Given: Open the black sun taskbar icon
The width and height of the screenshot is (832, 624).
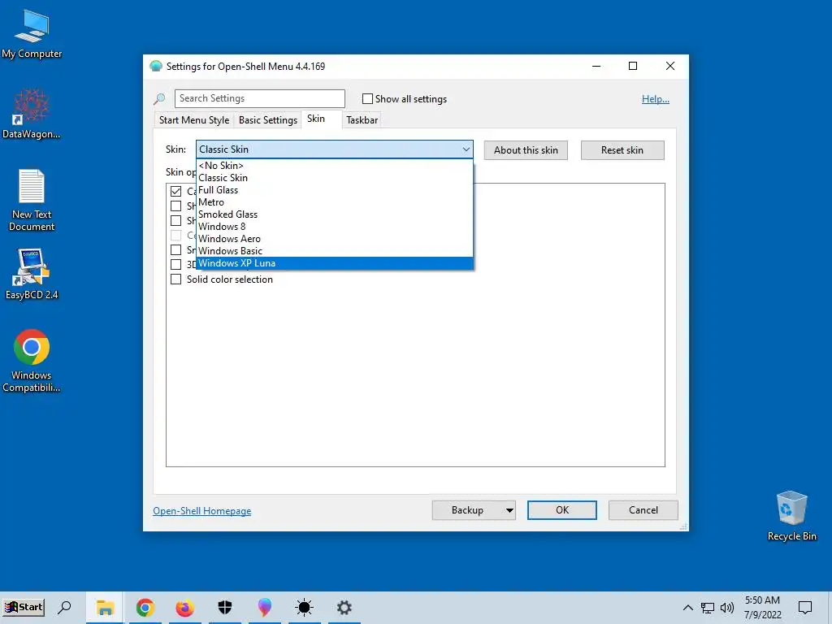Looking at the screenshot, I should (304, 607).
